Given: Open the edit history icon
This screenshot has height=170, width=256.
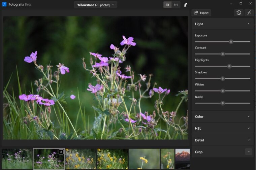Looking at the screenshot, I should tap(238, 13).
